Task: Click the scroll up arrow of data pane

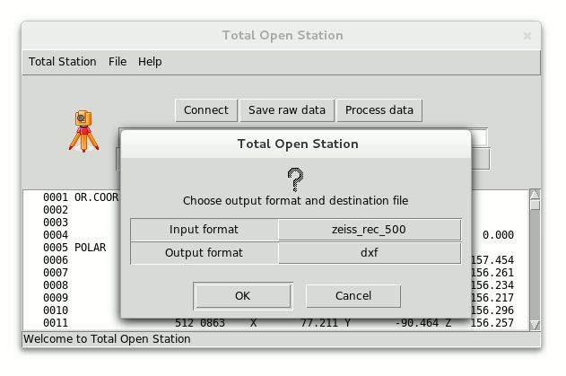Action: click(x=535, y=195)
